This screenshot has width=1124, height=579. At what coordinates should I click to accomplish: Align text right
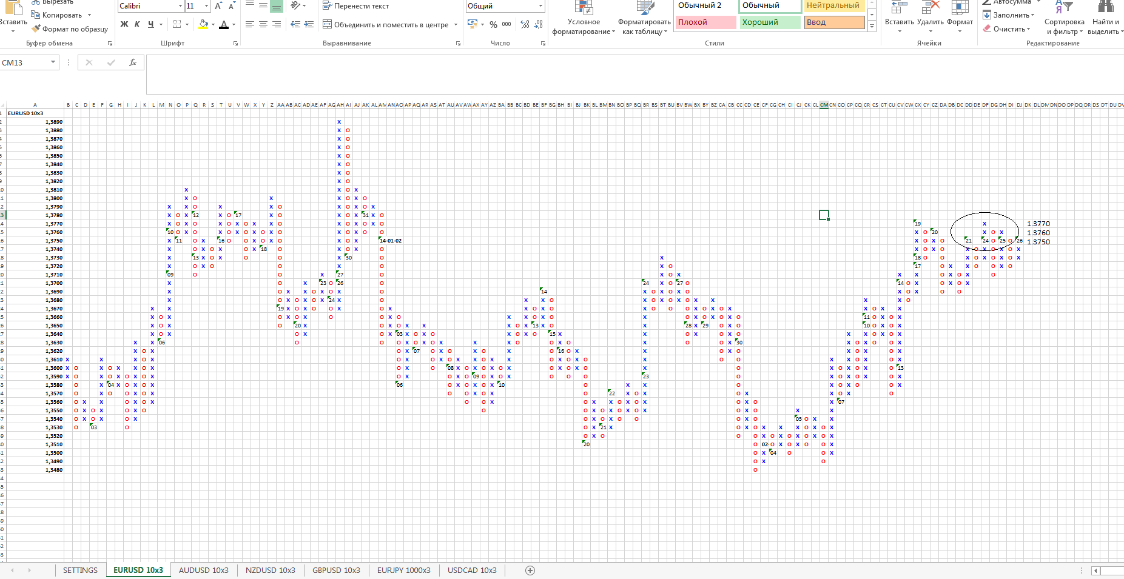(x=276, y=24)
